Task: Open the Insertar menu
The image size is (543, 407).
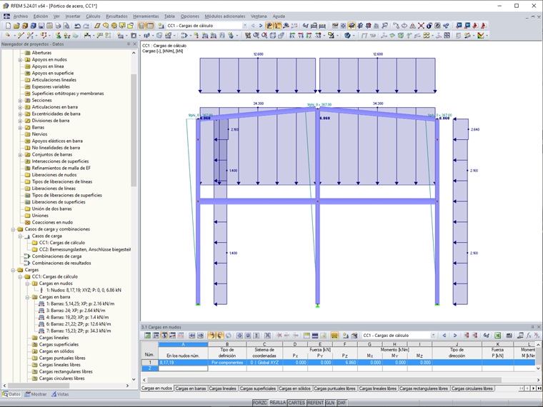Action: 73,16
